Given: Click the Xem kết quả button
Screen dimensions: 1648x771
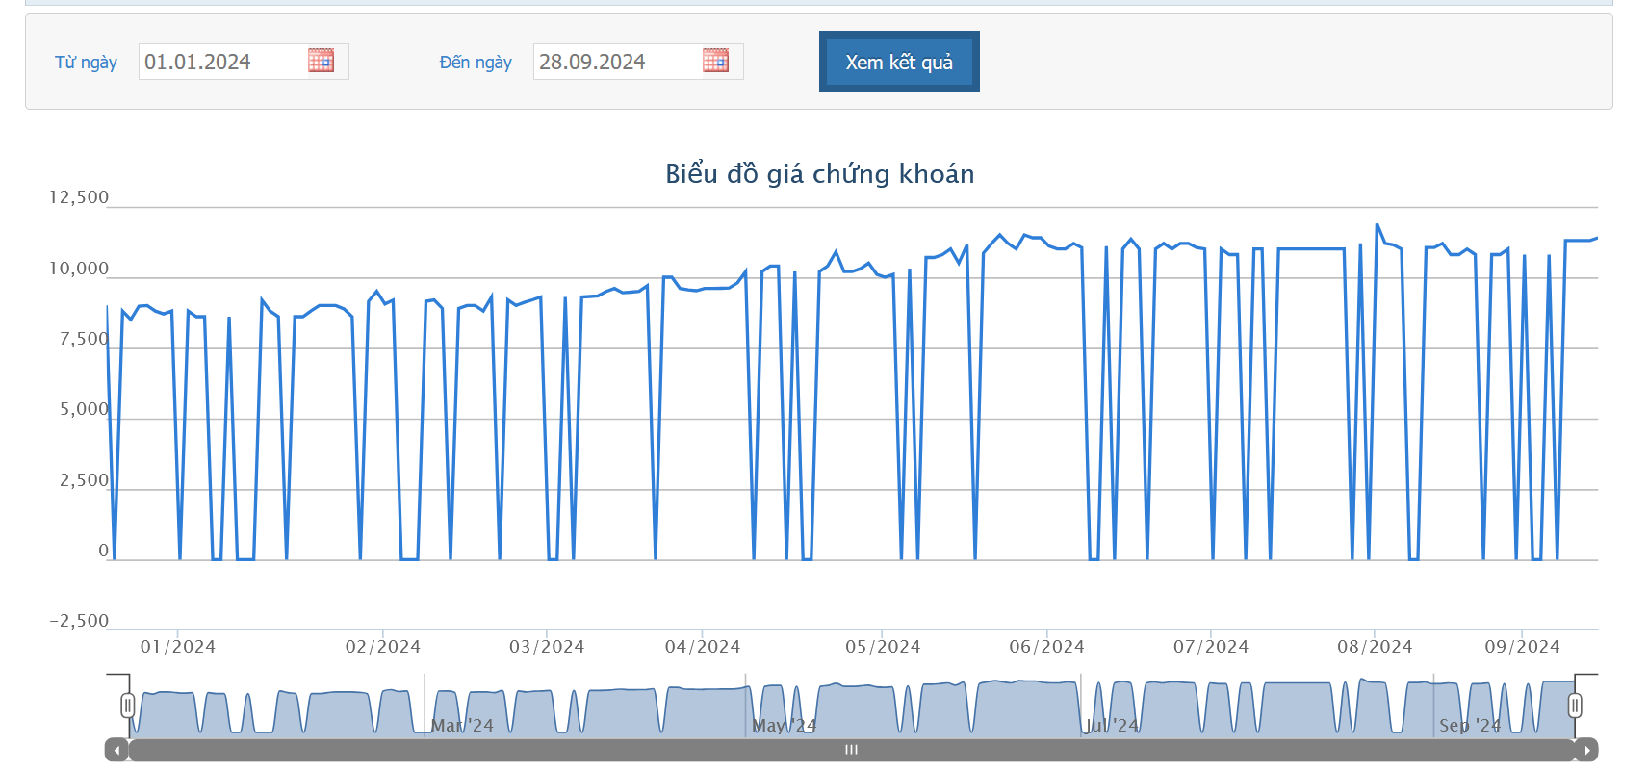Looking at the screenshot, I should [x=899, y=62].
